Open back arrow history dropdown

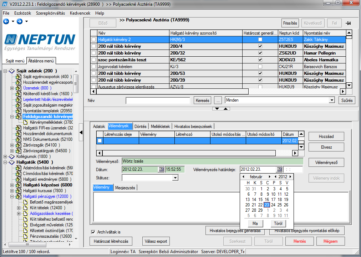click(x=13, y=21)
